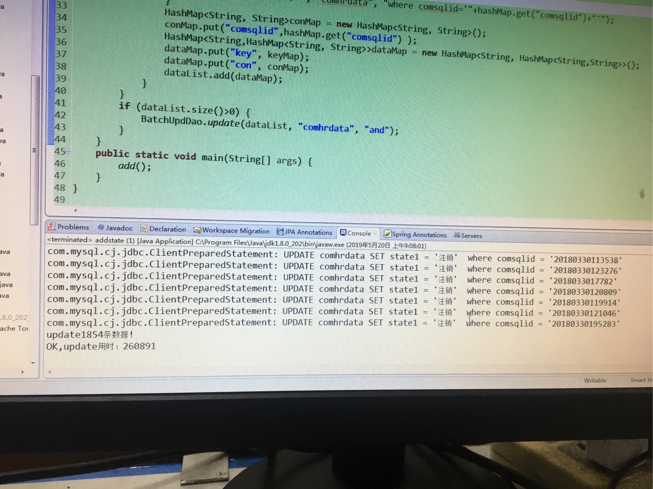Click console line ending 20180330113538
Screen dimensions: 653x489
pos(335,256)
